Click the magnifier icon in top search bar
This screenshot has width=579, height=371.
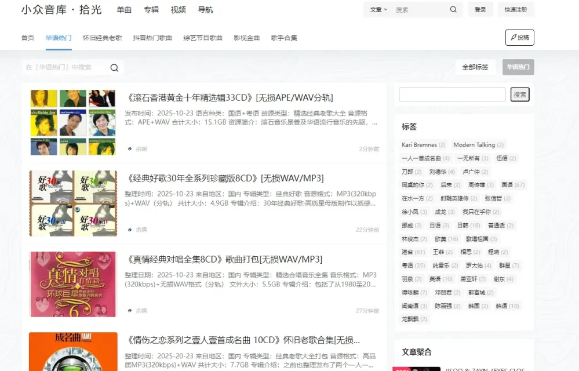click(x=453, y=10)
